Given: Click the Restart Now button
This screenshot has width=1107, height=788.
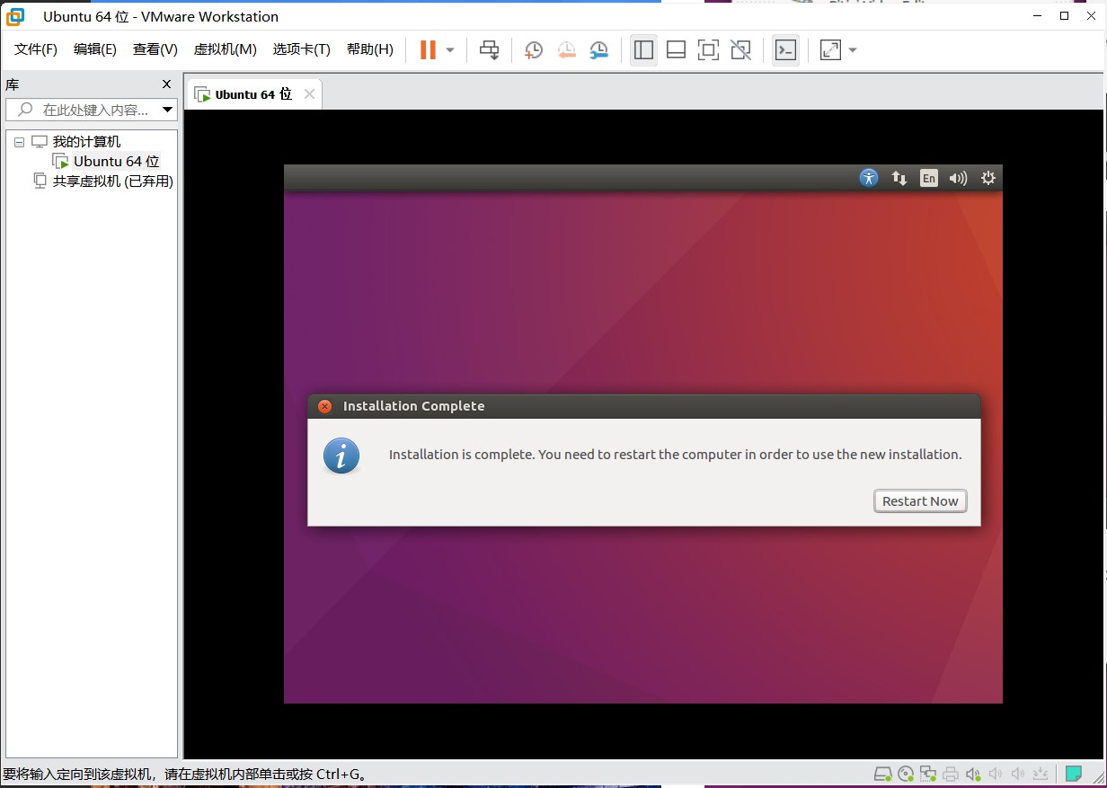Looking at the screenshot, I should pos(920,501).
